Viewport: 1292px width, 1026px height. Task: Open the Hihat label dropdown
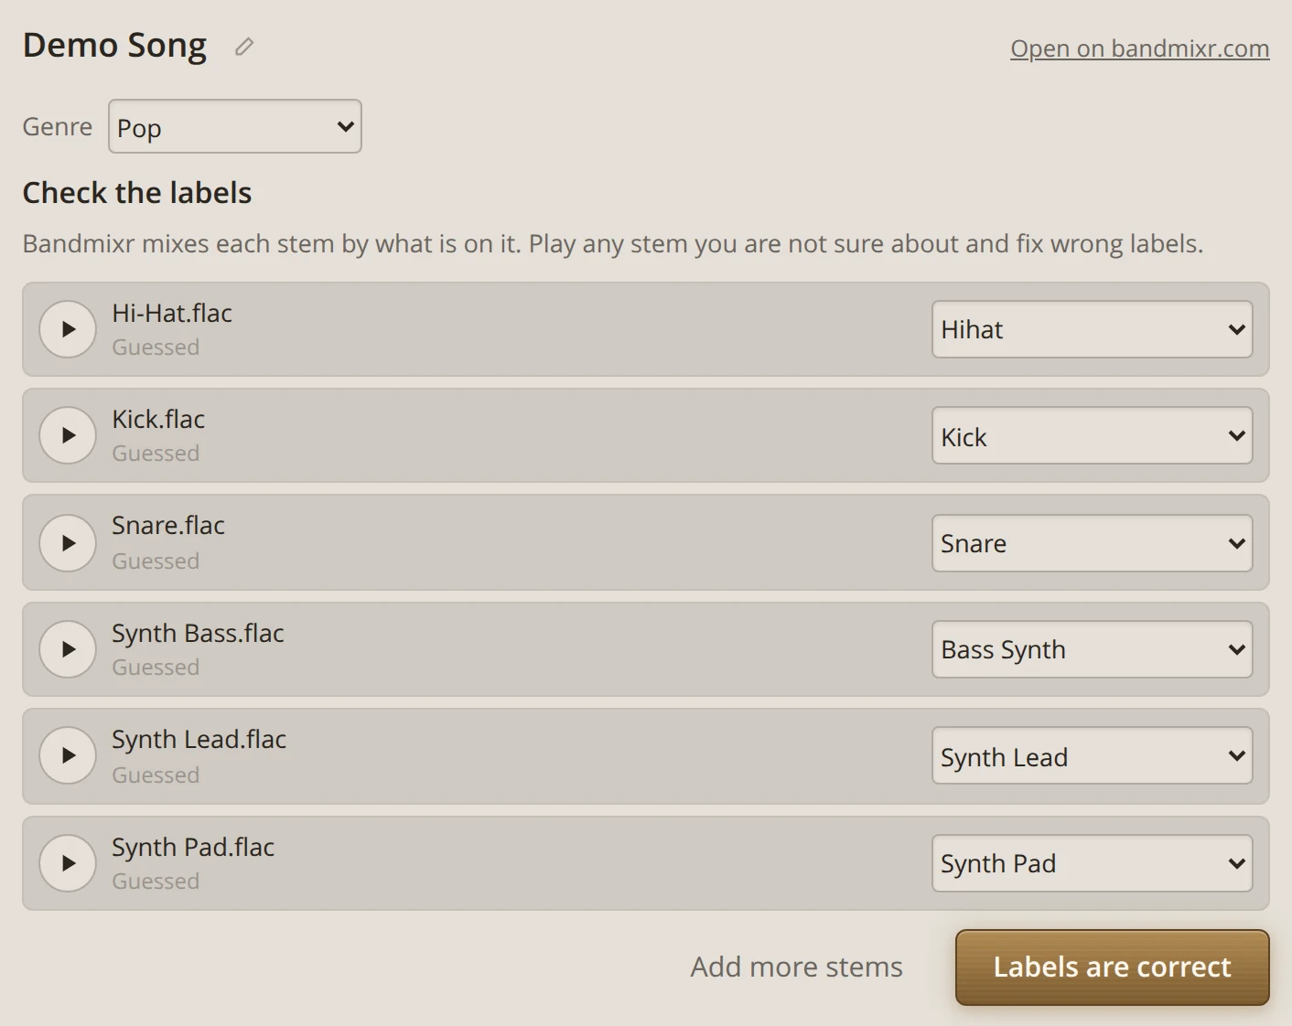tap(1092, 329)
